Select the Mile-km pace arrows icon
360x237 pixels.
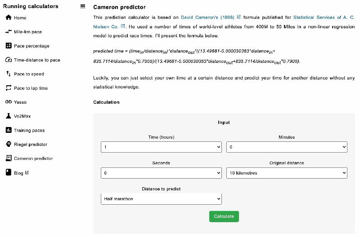coord(9,31)
